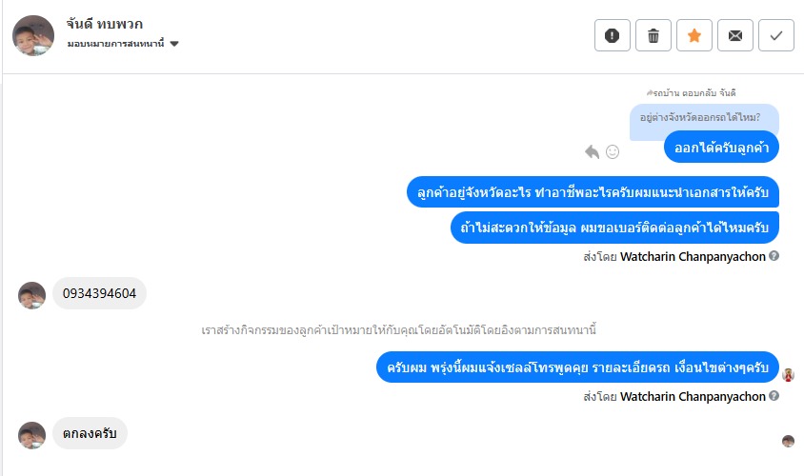The width and height of the screenshot is (804, 476).
Task: Open emoji reaction smiley icon
Action: point(613,151)
